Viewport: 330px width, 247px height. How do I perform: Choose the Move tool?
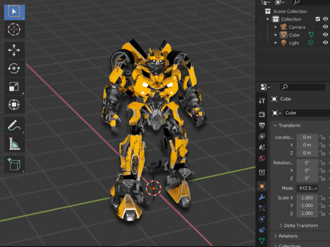[x=14, y=50]
